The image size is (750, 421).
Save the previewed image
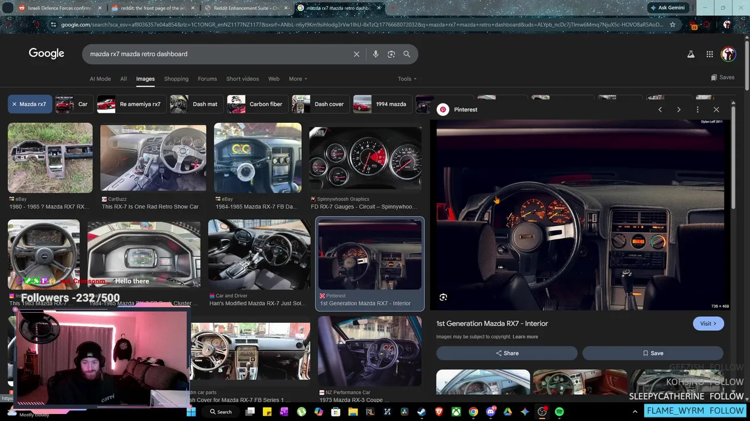tap(653, 353)
